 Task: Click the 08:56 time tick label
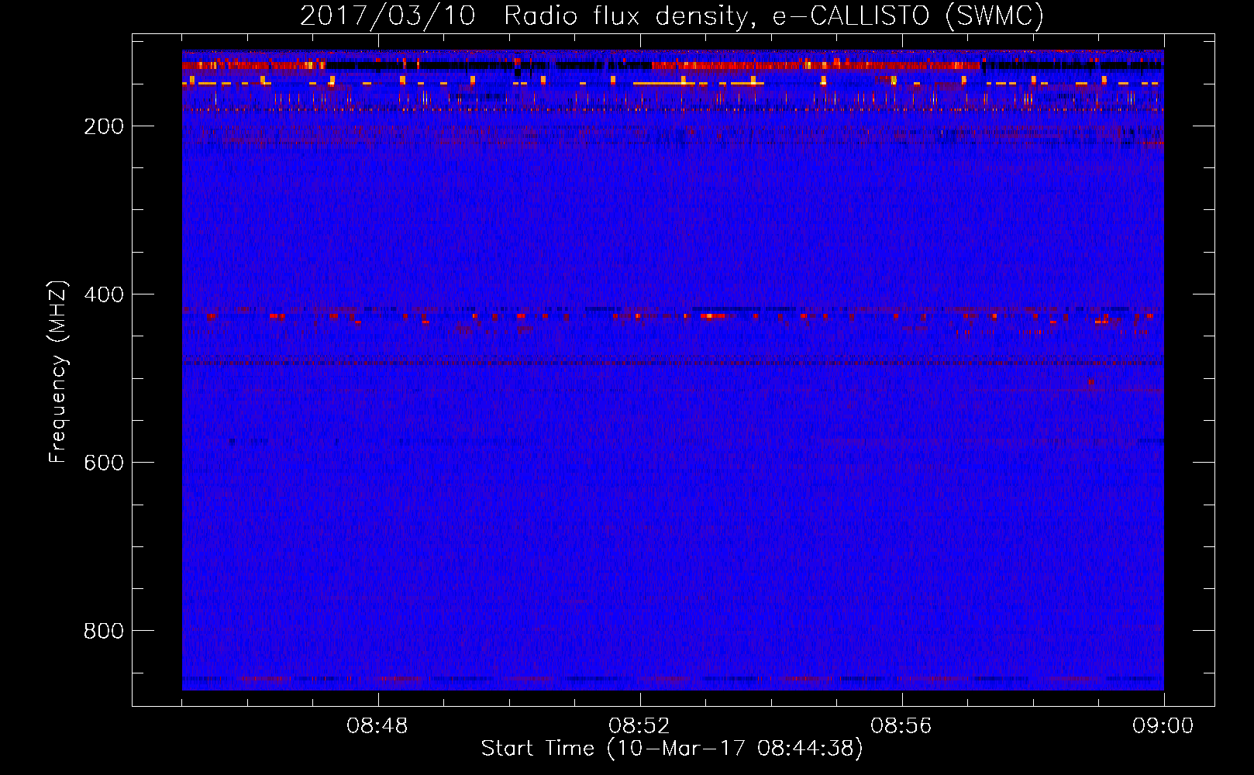901,726
